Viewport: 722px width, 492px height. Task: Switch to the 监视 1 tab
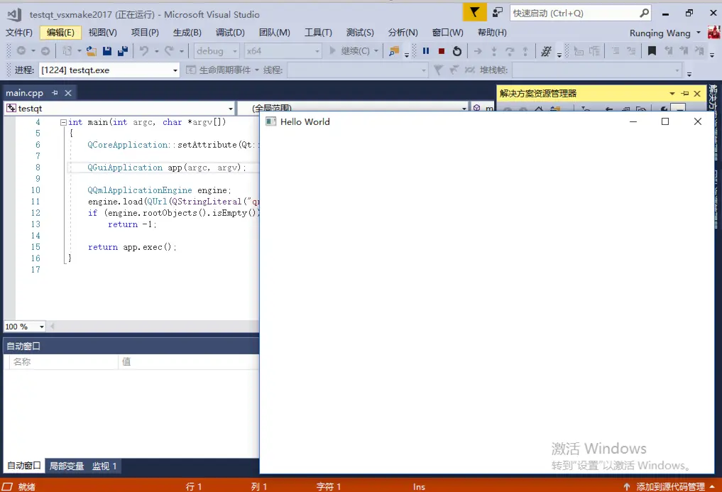104,466
